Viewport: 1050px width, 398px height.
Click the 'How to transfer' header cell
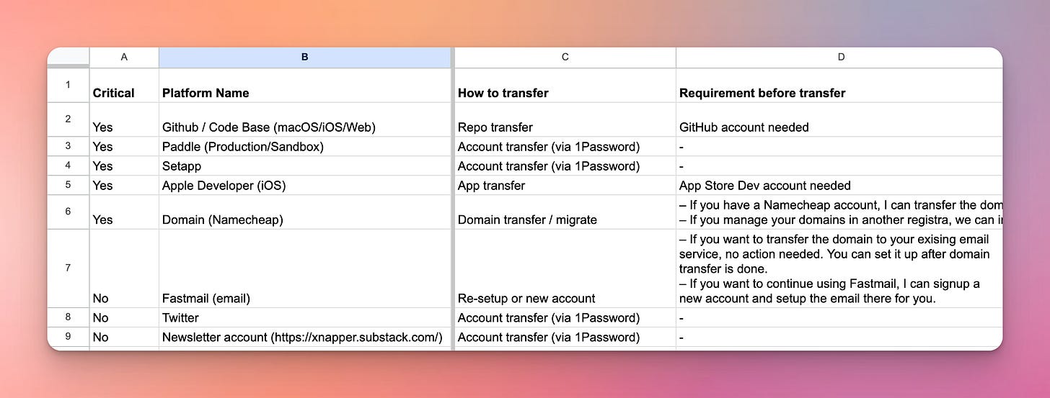tap(565, 85)
